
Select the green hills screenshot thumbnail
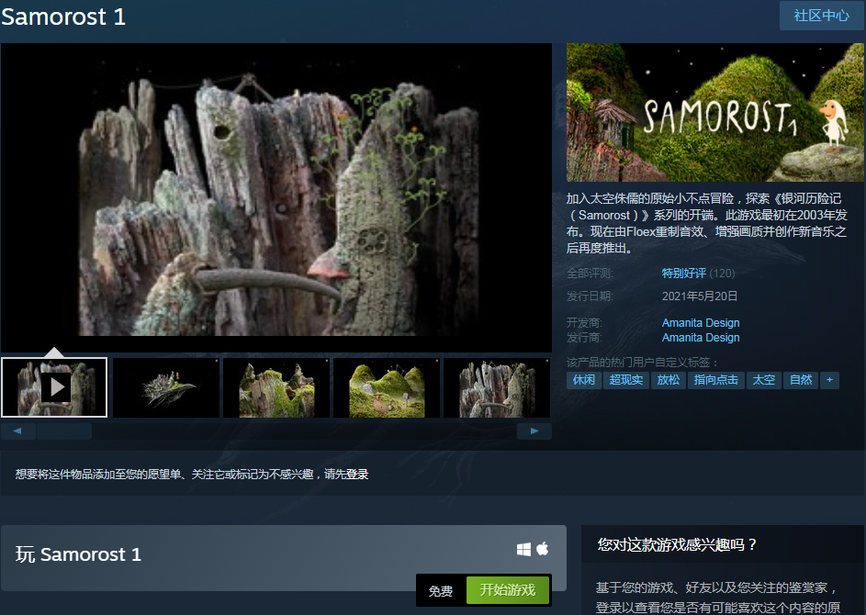point(387,387)
